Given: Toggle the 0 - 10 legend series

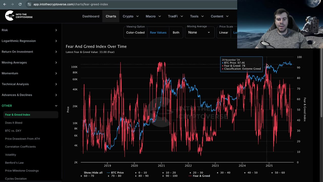Looking at the screenshot, I should (x=141, y=173).
